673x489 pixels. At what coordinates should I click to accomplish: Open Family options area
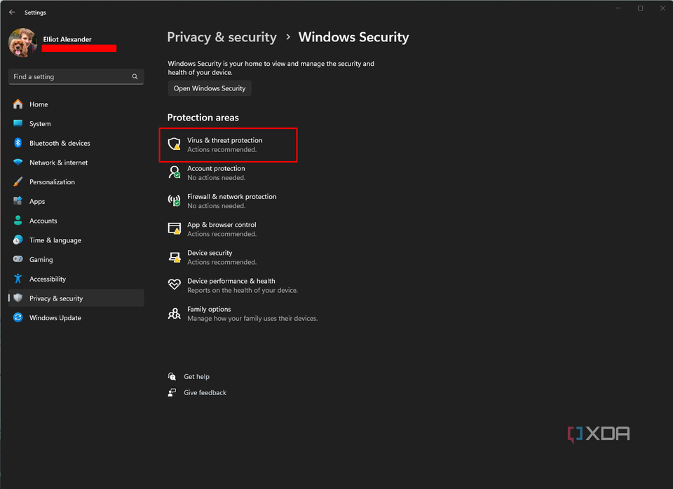pyautogui.click(x=243, y=314)
